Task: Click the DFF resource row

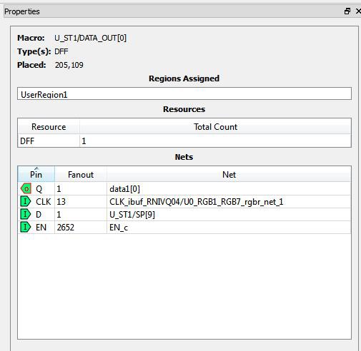Action: [184, 141]
